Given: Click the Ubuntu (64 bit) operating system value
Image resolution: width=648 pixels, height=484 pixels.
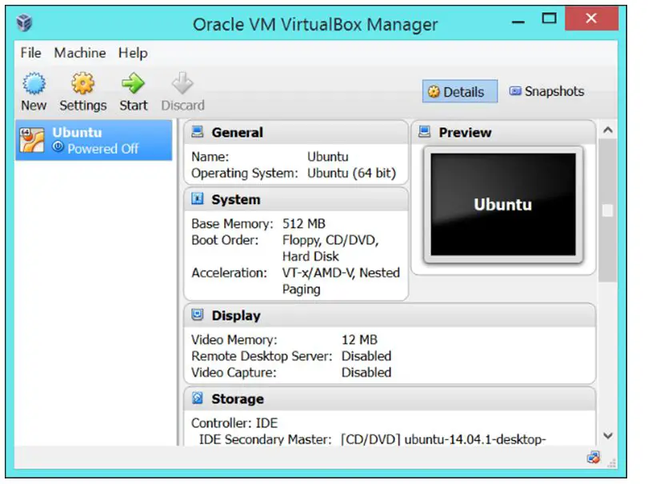Looking at the screenshot, I should 352,173.
